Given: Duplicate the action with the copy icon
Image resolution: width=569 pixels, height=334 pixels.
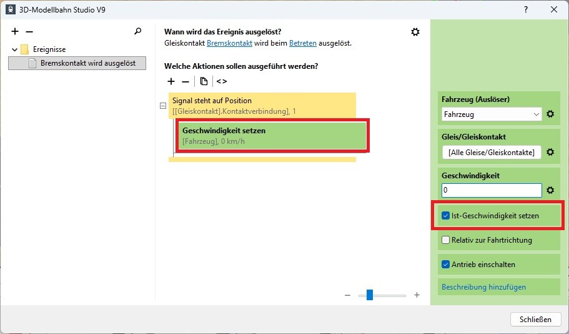Looking at the screenshot, I should point(204,81).
